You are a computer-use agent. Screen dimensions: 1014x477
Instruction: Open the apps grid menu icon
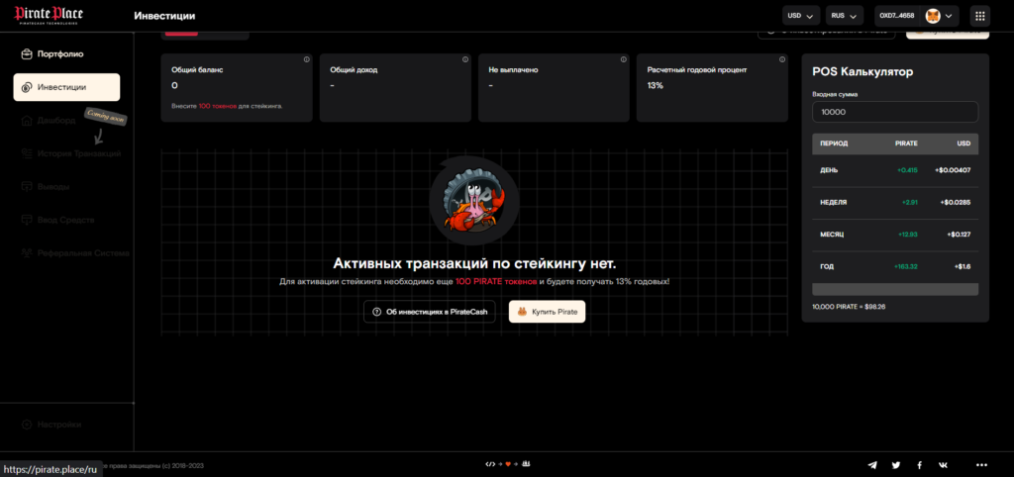pyautogui.click(x=979, y=16)
